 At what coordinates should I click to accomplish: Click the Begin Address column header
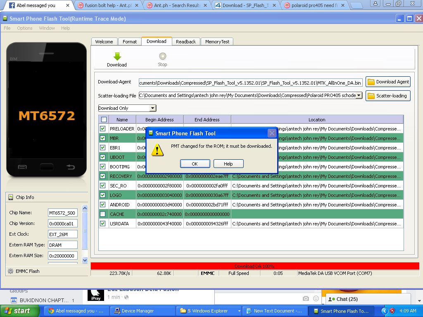pyautogui.click(x=160, y=120)
